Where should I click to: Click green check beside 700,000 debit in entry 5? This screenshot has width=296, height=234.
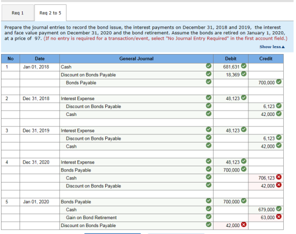pos(244,201)
